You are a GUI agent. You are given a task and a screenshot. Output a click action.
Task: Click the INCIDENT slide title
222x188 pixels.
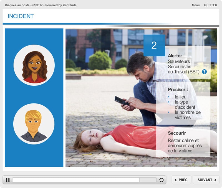pyautogui.click(x=21, y=16)
